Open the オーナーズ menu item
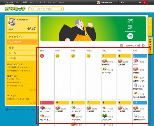This screenshot has height=126, width=154. pos(52,2)
